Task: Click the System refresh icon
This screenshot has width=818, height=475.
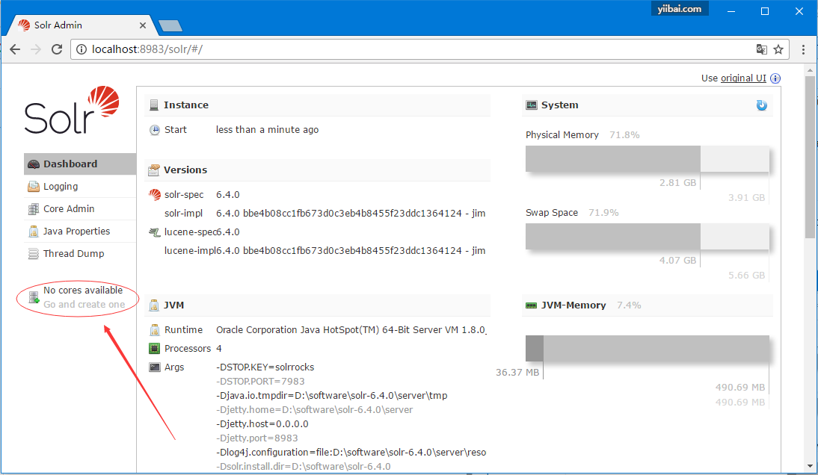Action: (761, 105)
